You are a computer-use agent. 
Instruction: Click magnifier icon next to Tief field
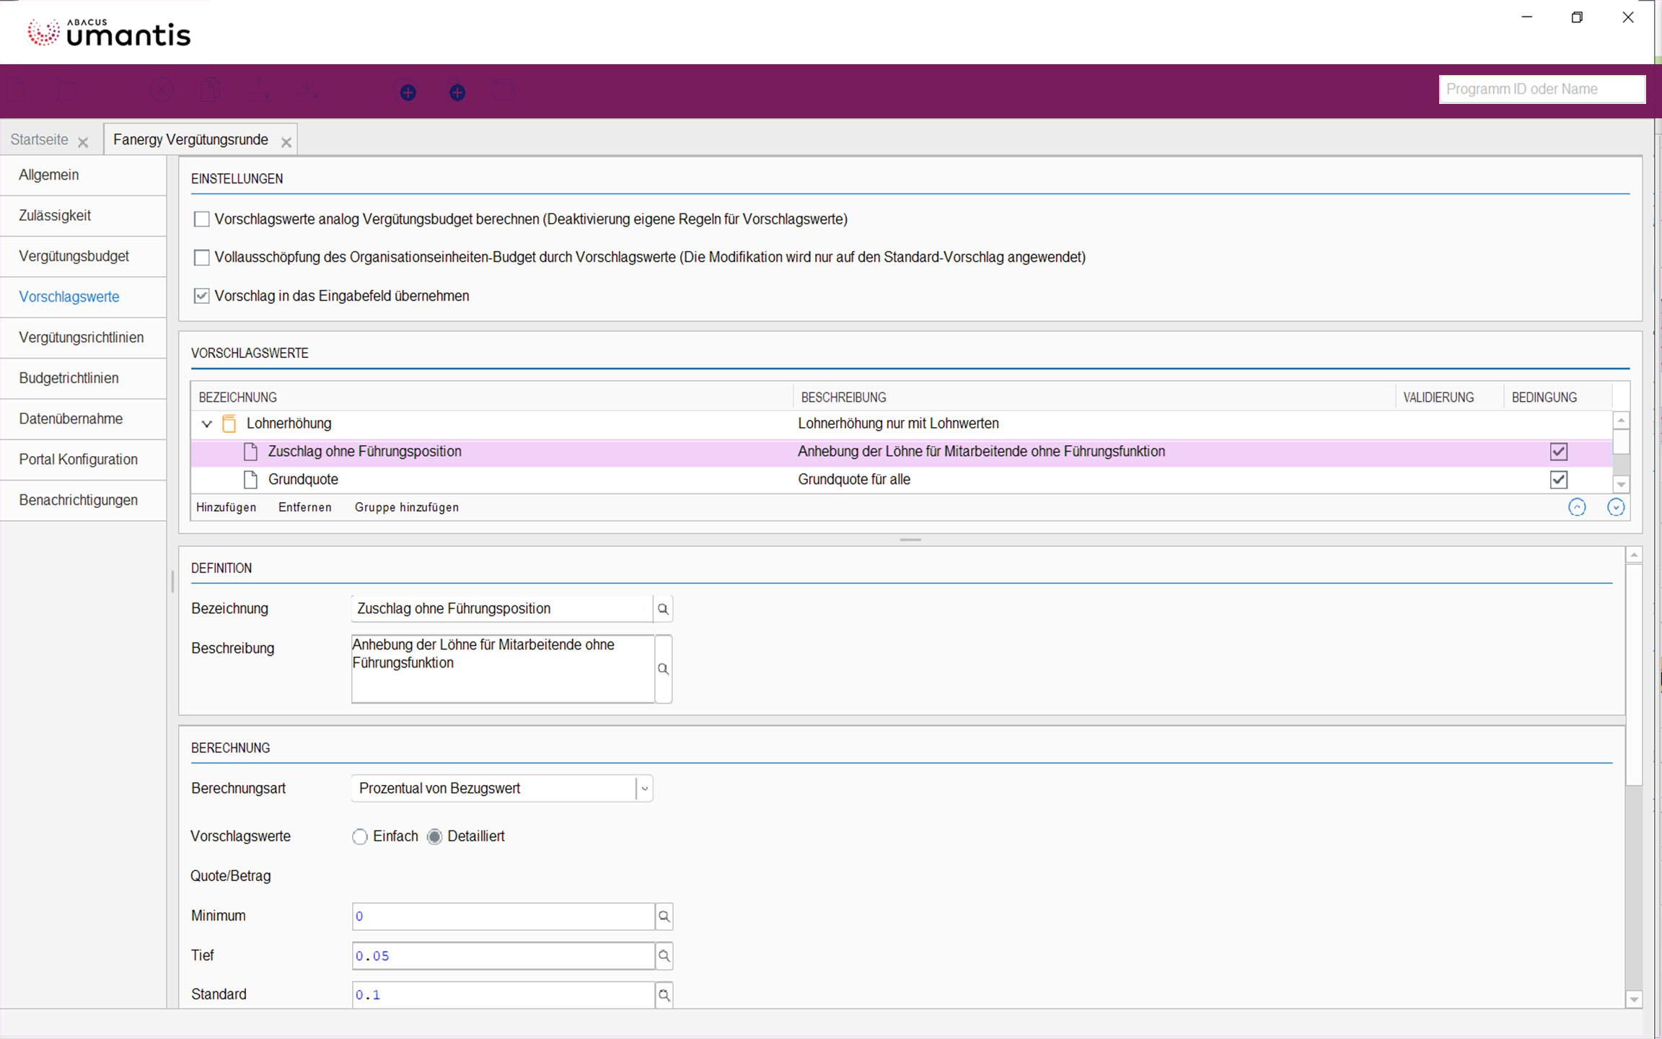click(x=664, y=956)
